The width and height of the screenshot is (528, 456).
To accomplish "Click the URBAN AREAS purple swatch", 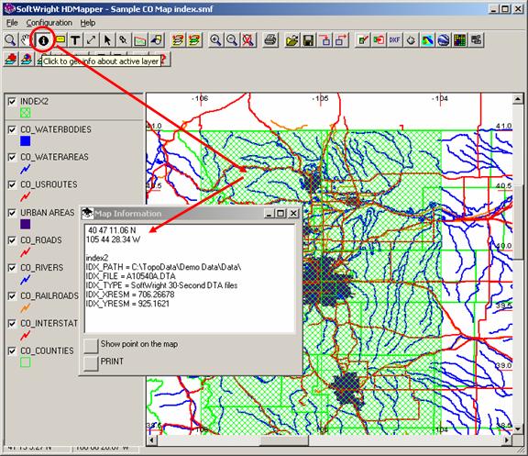I will click(26, 224).
